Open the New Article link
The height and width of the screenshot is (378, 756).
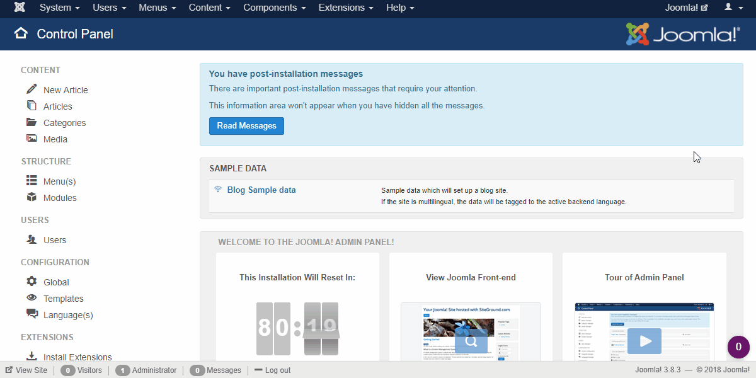pos(66,90)
